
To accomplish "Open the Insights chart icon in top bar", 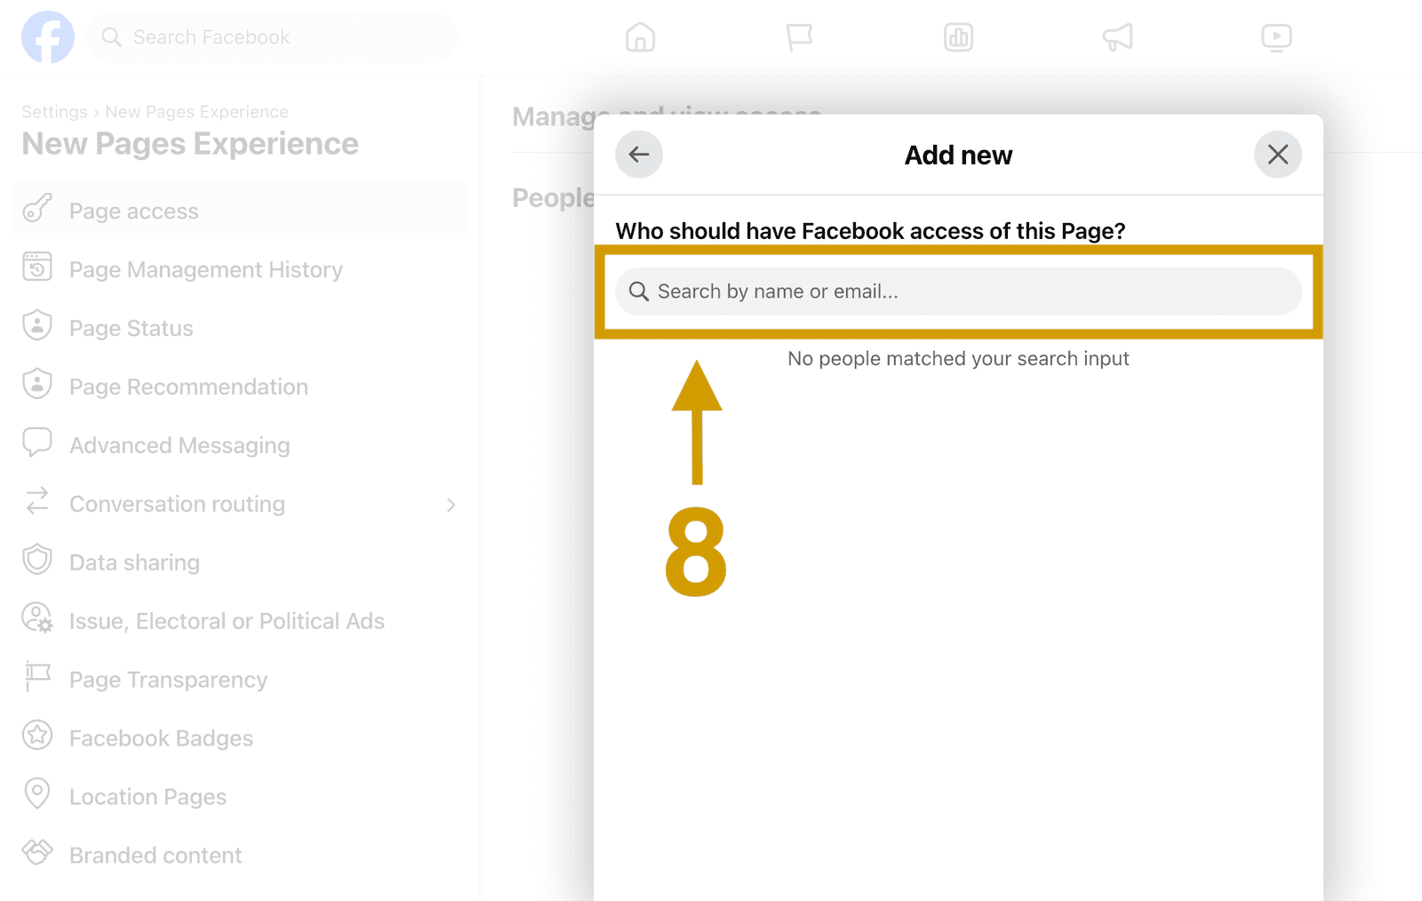I will pyautogui.click(x=958, y=37).
